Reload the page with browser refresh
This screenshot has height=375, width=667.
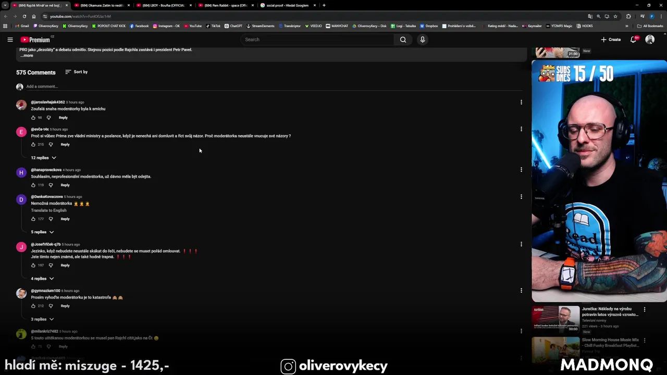[24, 16]
